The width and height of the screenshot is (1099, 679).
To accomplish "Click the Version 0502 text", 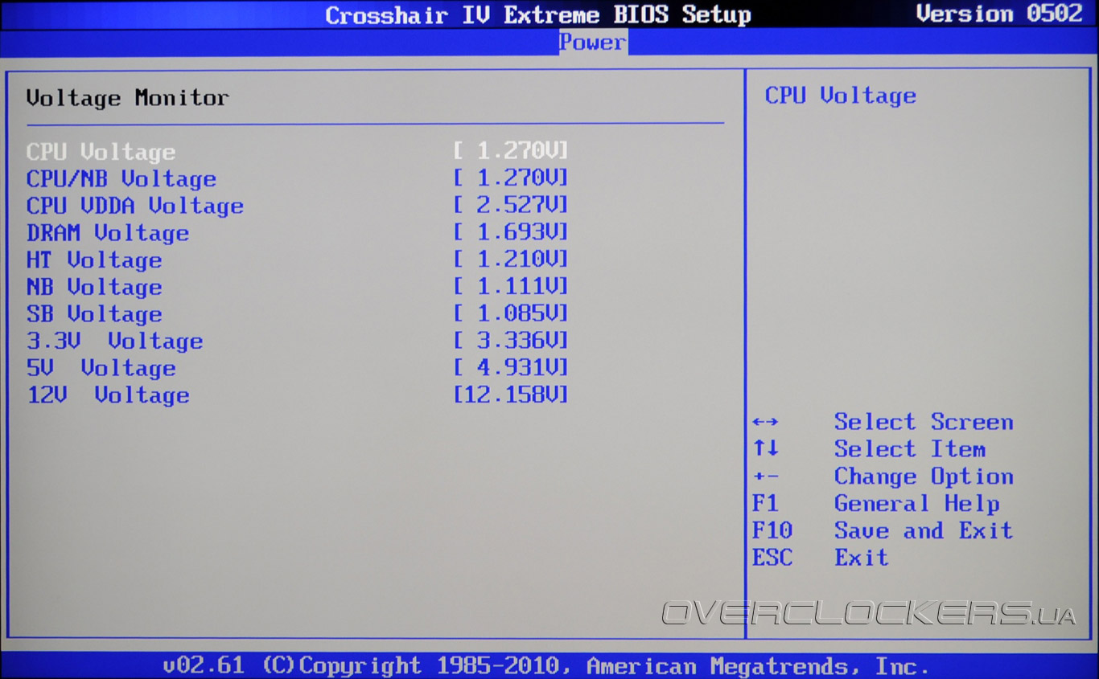I will pyautogui.click(x=1000, y=14).
